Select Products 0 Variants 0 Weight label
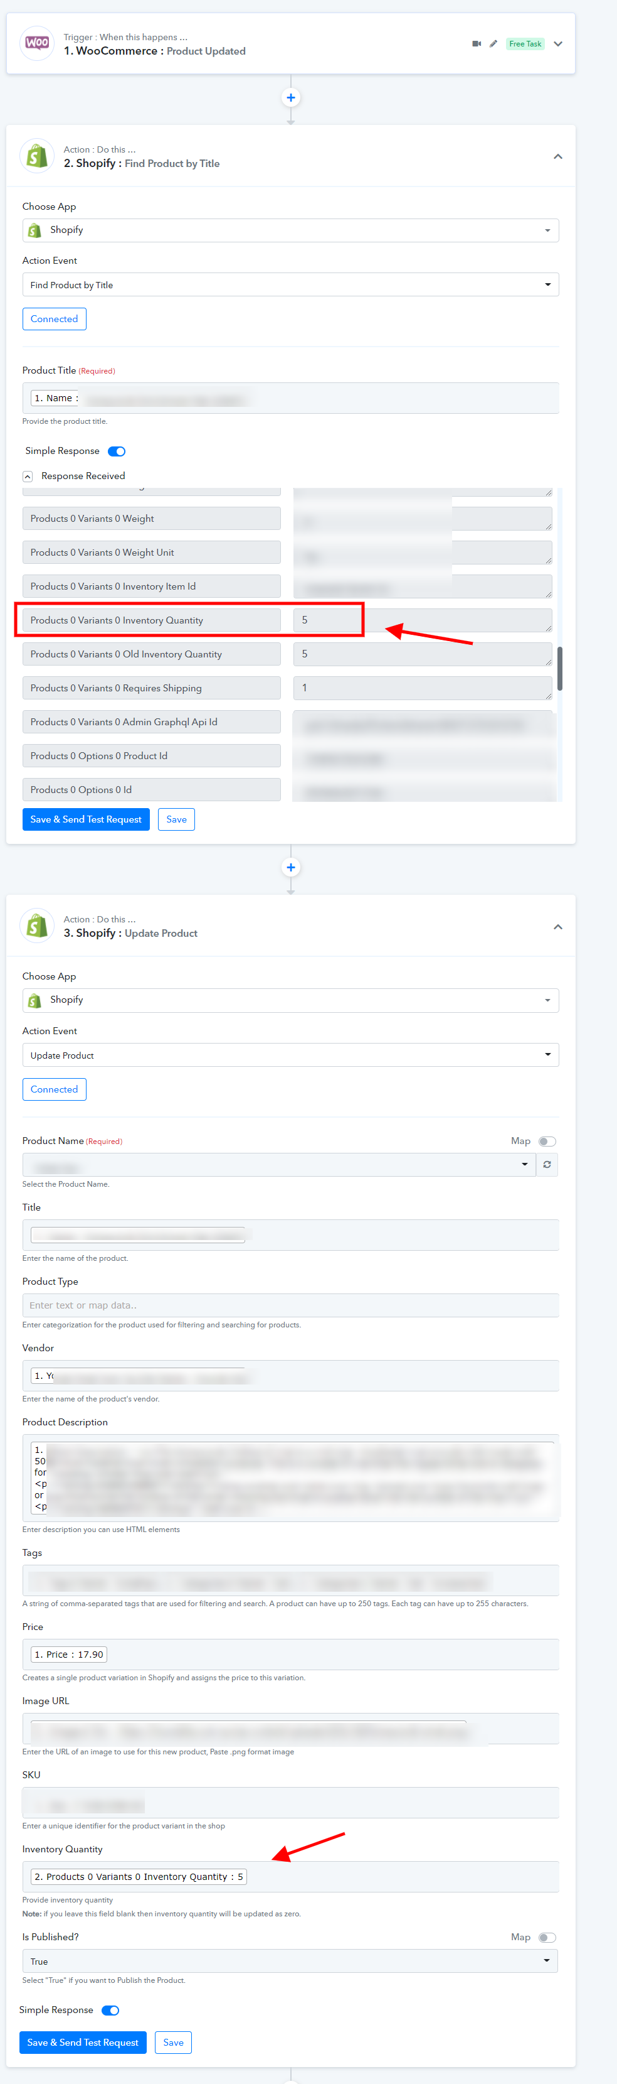 (152, 519)
